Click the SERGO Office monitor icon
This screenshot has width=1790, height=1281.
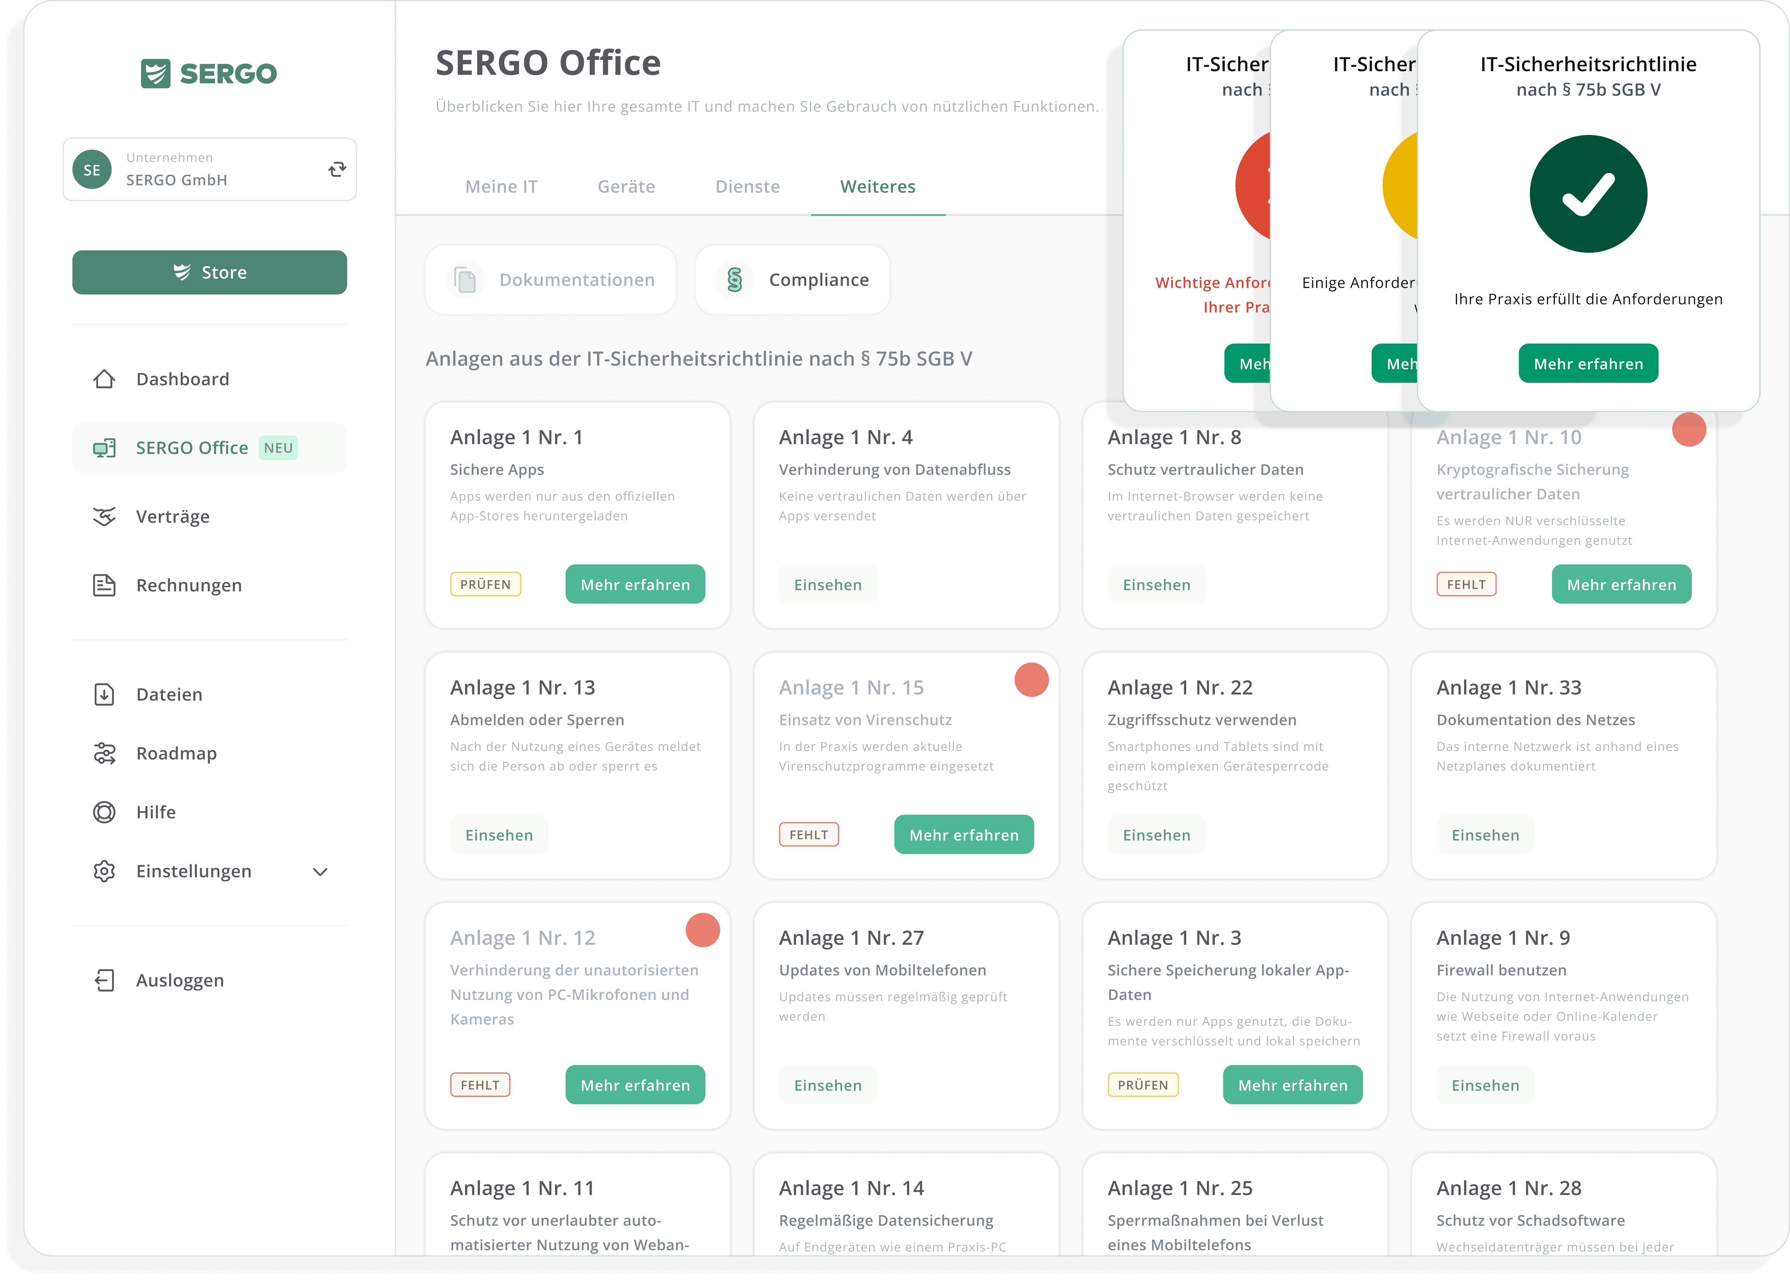pyautogui.click(x=104, y=448)
